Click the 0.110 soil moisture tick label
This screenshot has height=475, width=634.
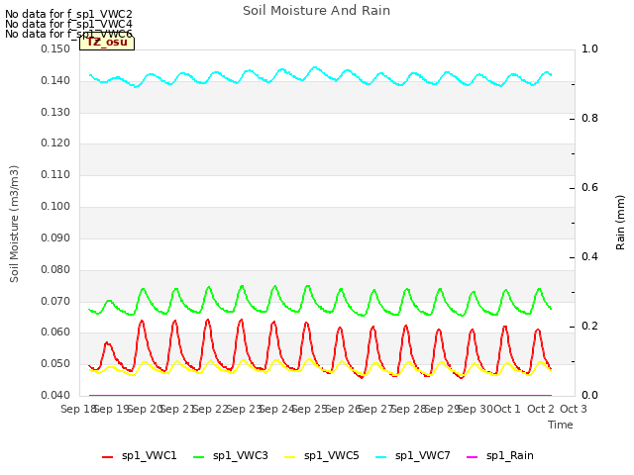tap(55, 174)
